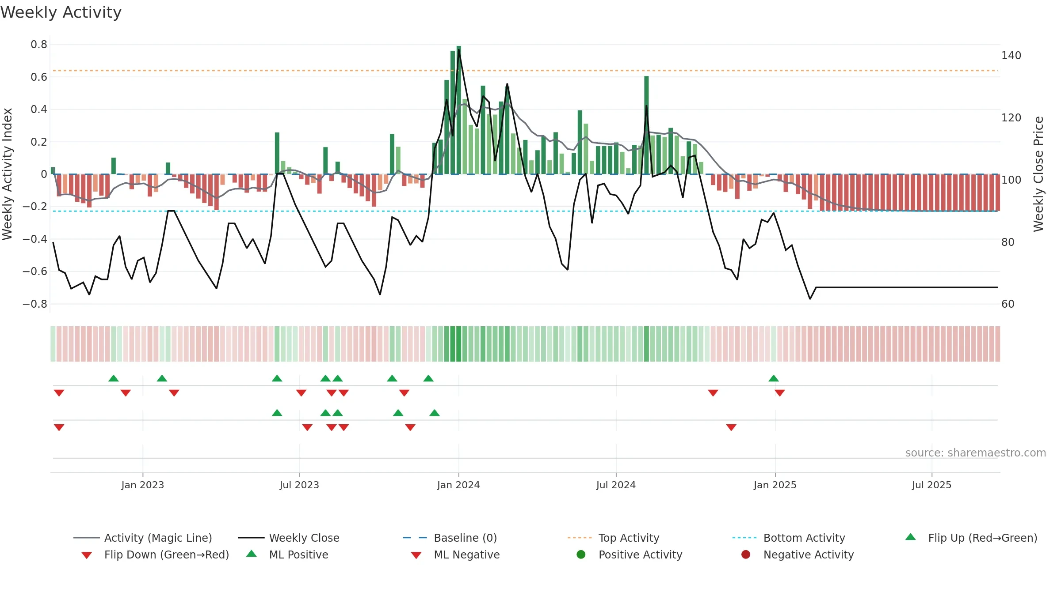
Task: Click the Weekly Activity chart title
Action: pyautogui.click(x=61, y=12)
